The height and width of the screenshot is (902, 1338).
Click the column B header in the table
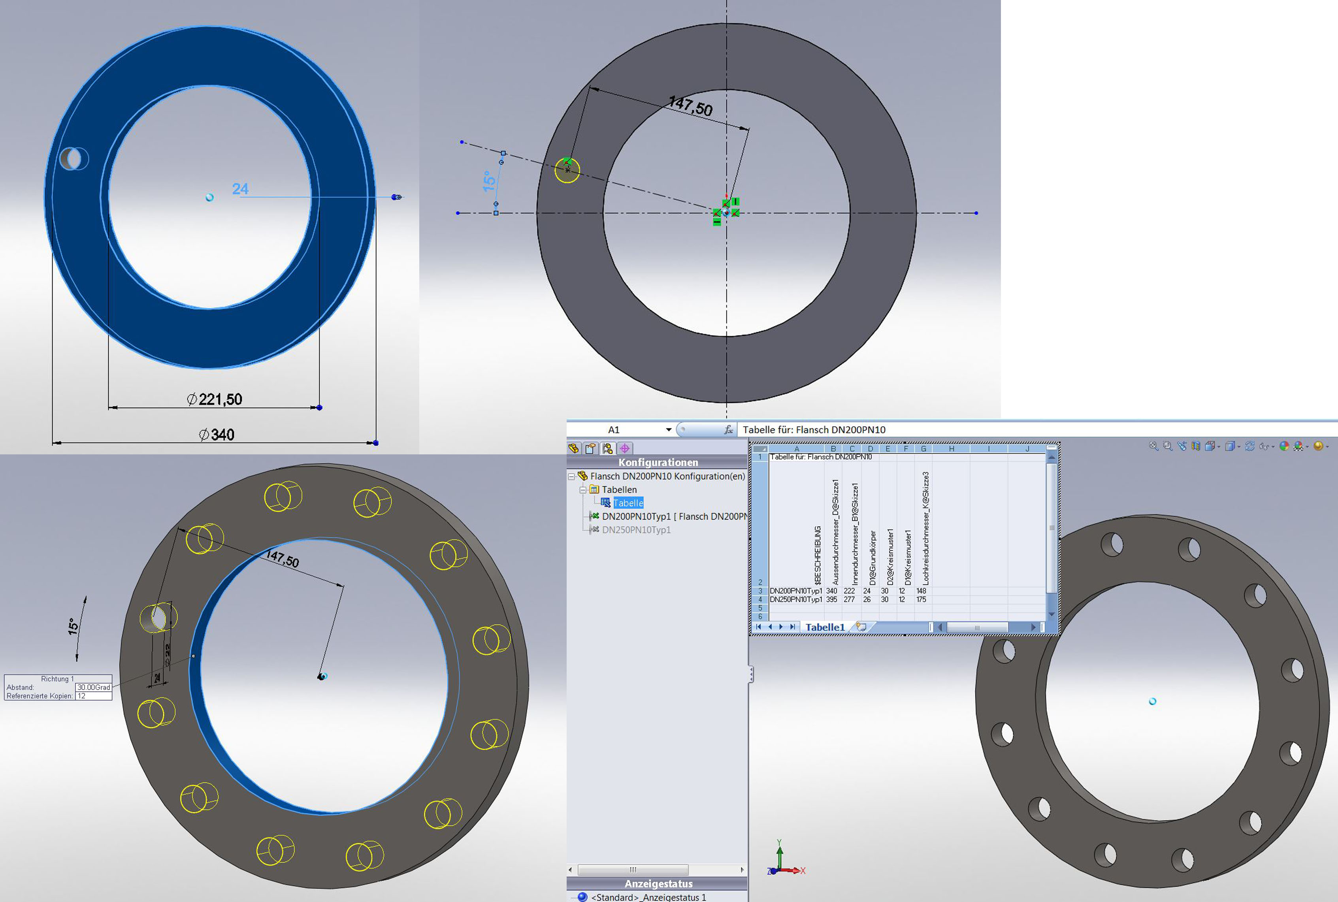click(833, 449)
